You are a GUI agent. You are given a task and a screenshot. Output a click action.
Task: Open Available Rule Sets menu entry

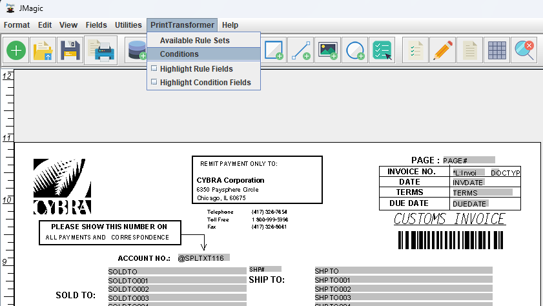(194, 41)
